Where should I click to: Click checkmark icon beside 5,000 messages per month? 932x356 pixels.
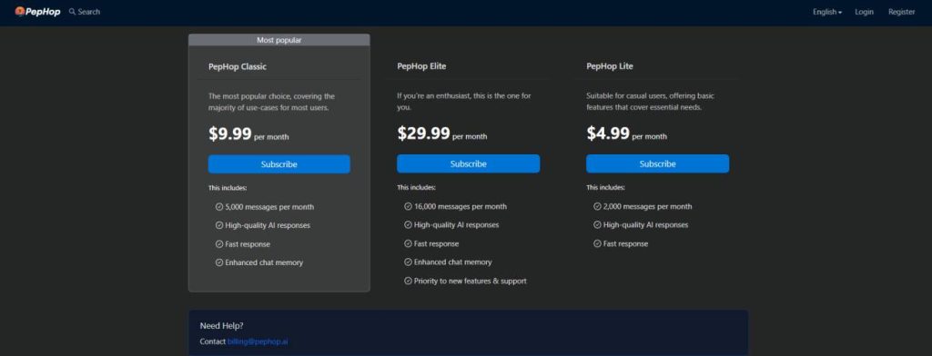pyautogui.click(x=219, y=207)
